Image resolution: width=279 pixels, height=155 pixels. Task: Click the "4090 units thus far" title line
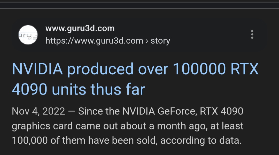78,89
